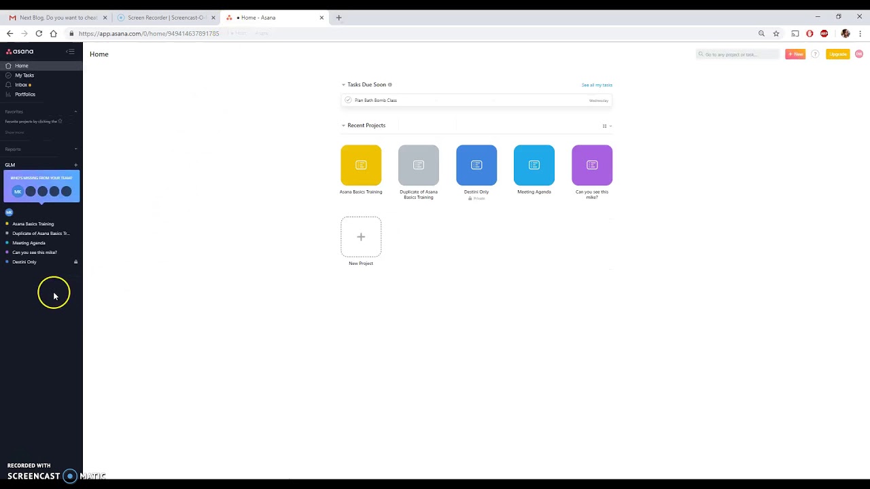Collapse the Favorites section
Viewport: 870px width, 489px height.
tap(75, 111)
